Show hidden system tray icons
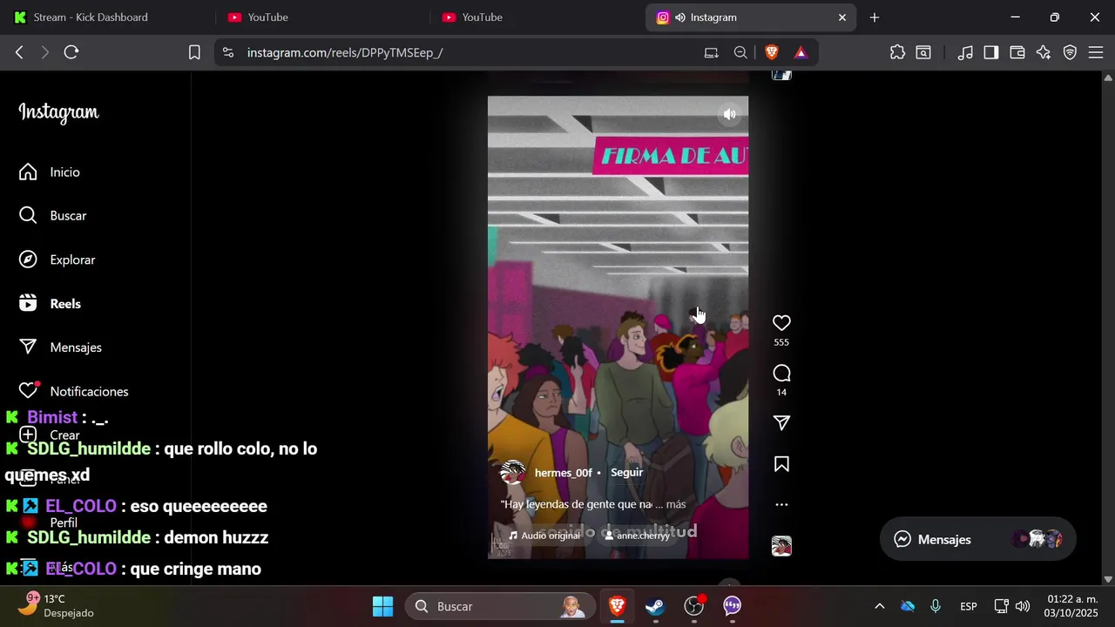This screenshot has height=627, width=1115. 879,606
